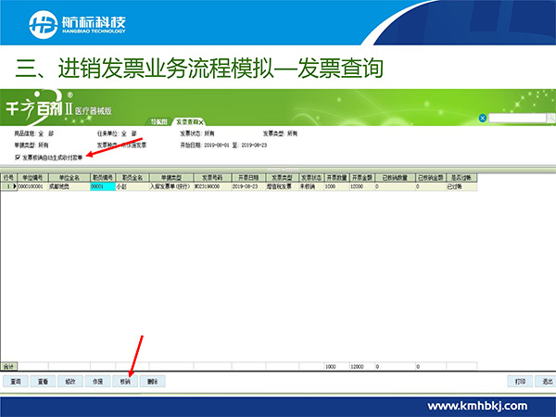556x417 pixels.
Task: Sort by the 已核销金额 column header
Action: (431, 178)
